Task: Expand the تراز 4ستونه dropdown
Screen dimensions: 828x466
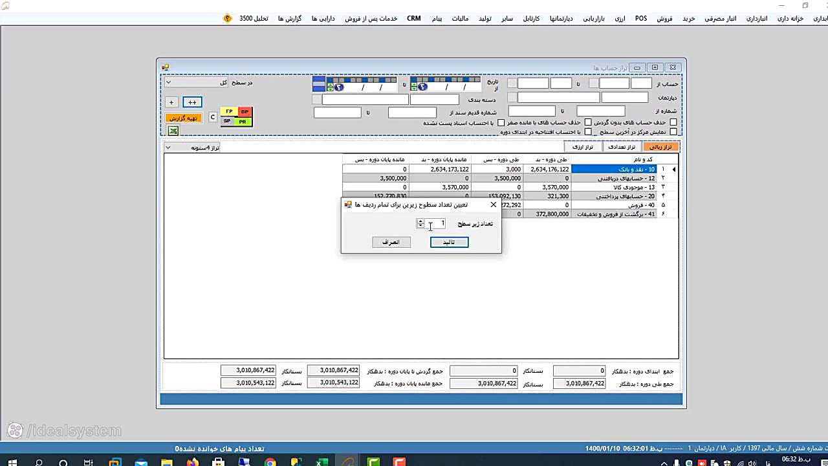Action: (168, 148)
